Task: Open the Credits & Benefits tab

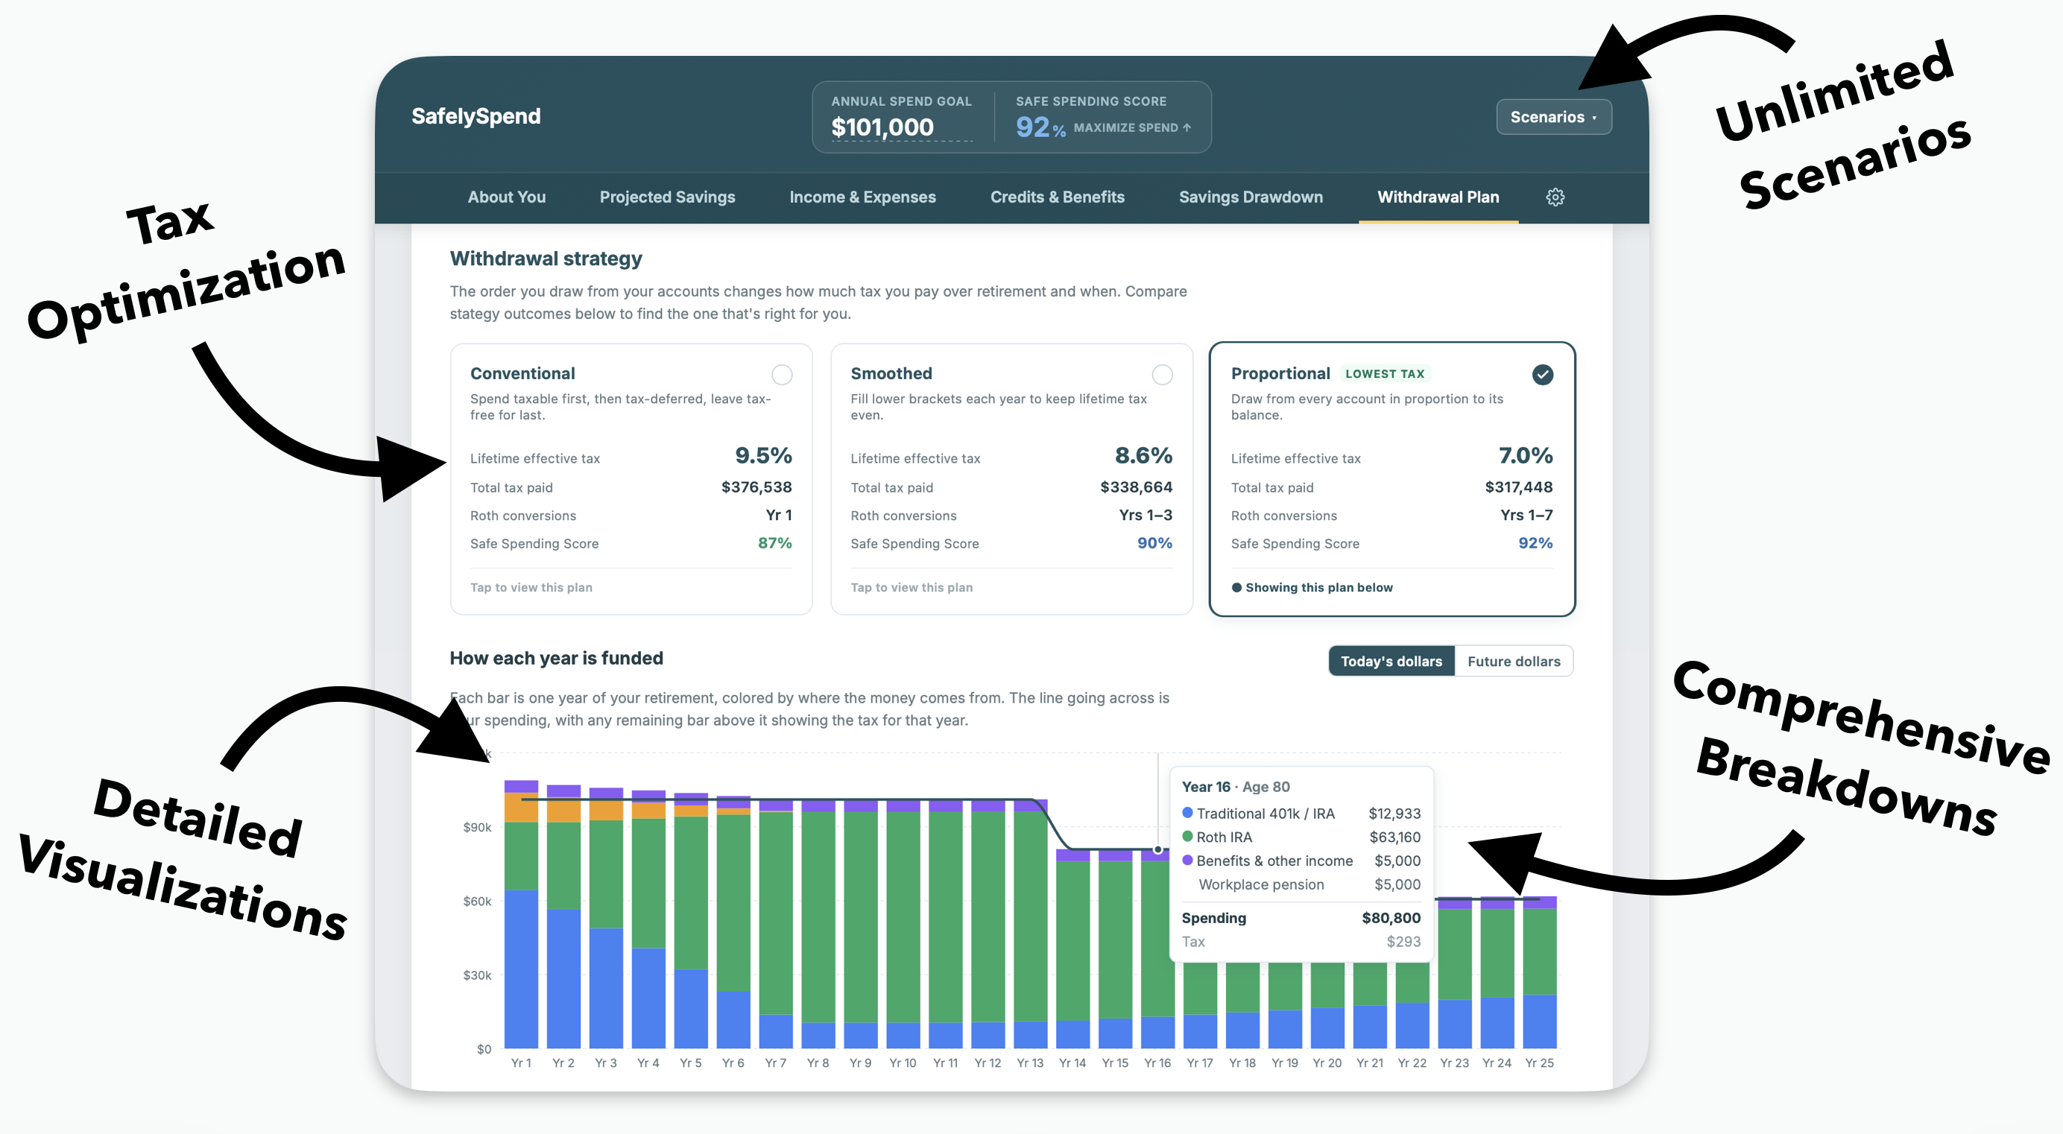Action: click(x=1057, y=197)
